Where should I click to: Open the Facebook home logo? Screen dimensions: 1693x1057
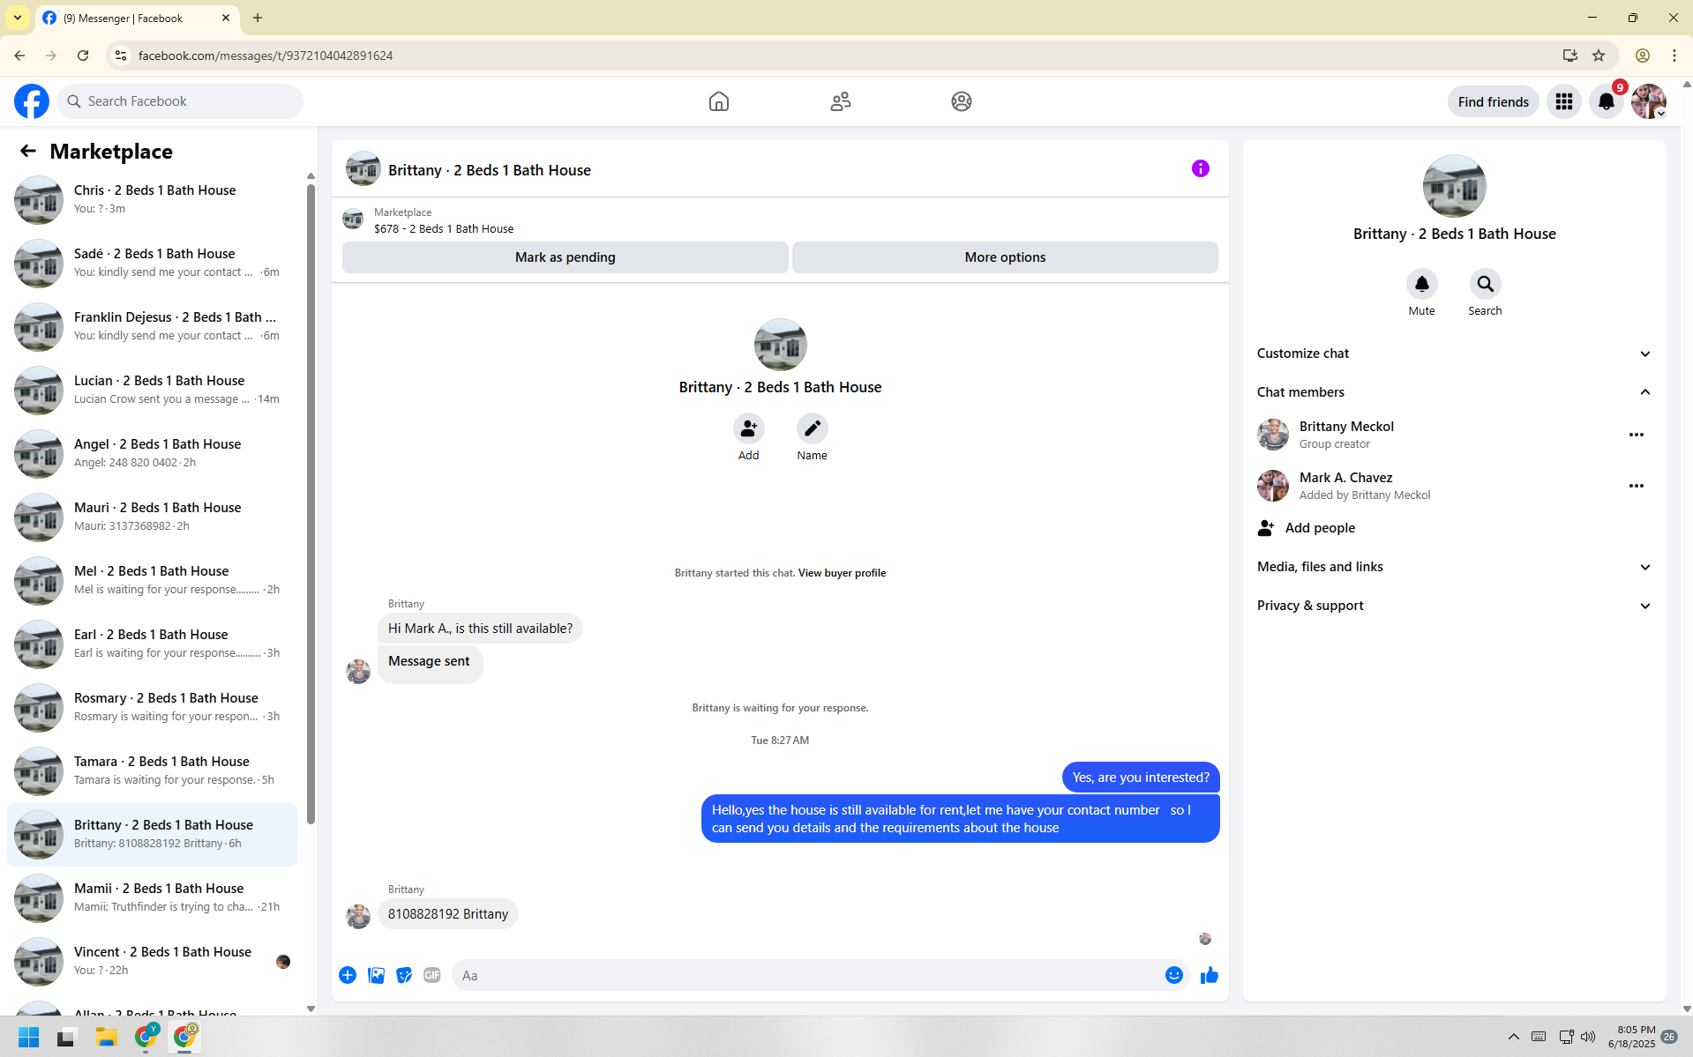point(32,101)
